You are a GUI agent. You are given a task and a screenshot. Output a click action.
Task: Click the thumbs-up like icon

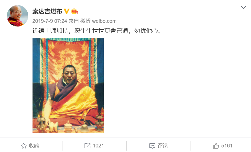coord(216,146)
